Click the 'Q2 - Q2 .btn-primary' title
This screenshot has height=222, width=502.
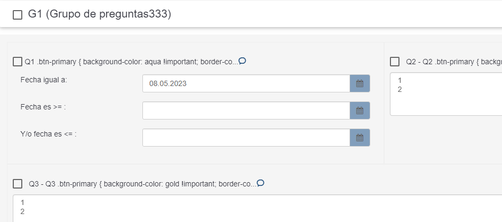tap(453, 62)
